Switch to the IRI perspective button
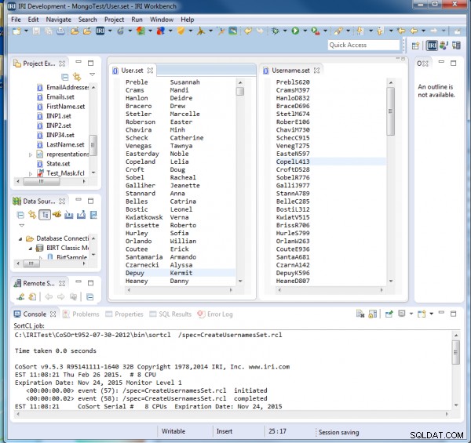471x443 pixels. (x=432, y=45)
